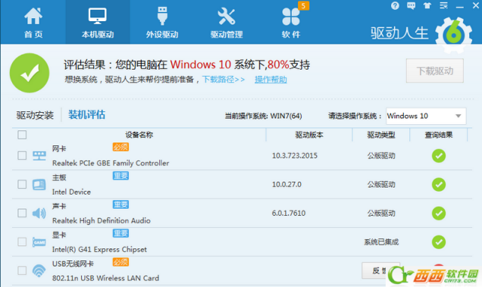This screenshot has height=287, width=482.
Task: Go to the 首页 home tab
Action: 33,22
